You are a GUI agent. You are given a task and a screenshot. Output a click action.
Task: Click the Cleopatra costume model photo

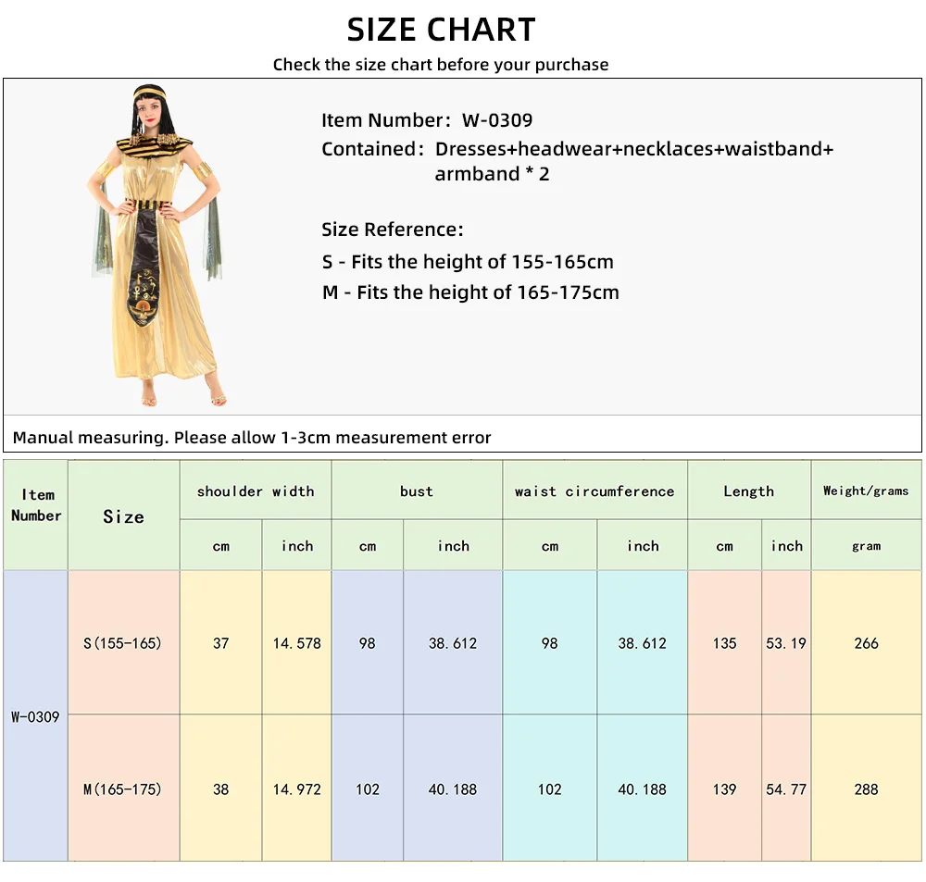click(x=156, y=245)
